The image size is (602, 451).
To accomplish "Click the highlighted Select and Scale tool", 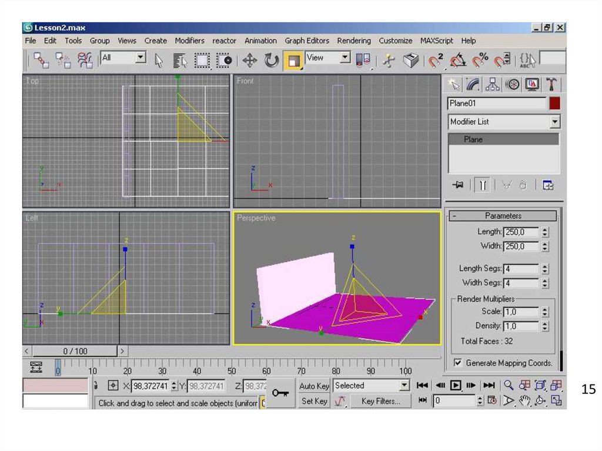I will point(293,60).
